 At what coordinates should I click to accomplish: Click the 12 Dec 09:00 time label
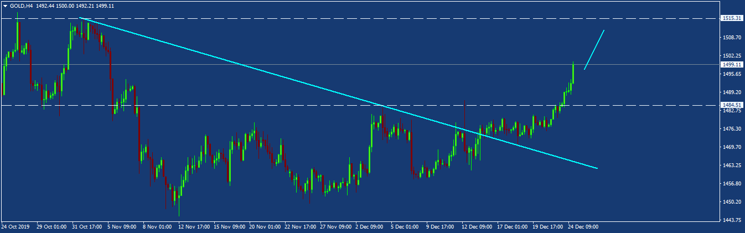click(477, 227)
